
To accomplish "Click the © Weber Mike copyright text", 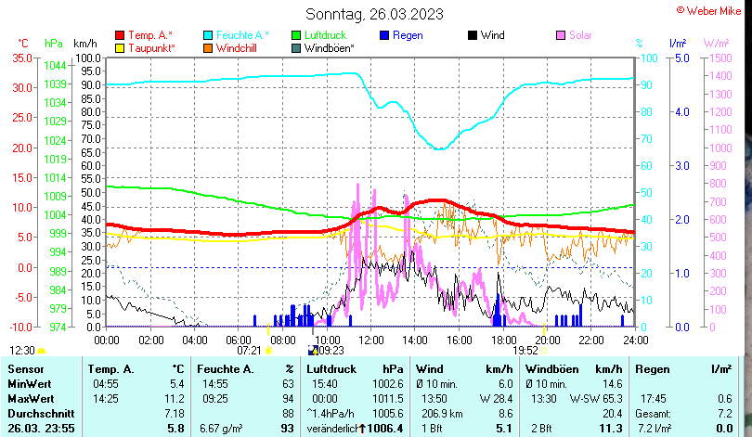I will 709,11.
